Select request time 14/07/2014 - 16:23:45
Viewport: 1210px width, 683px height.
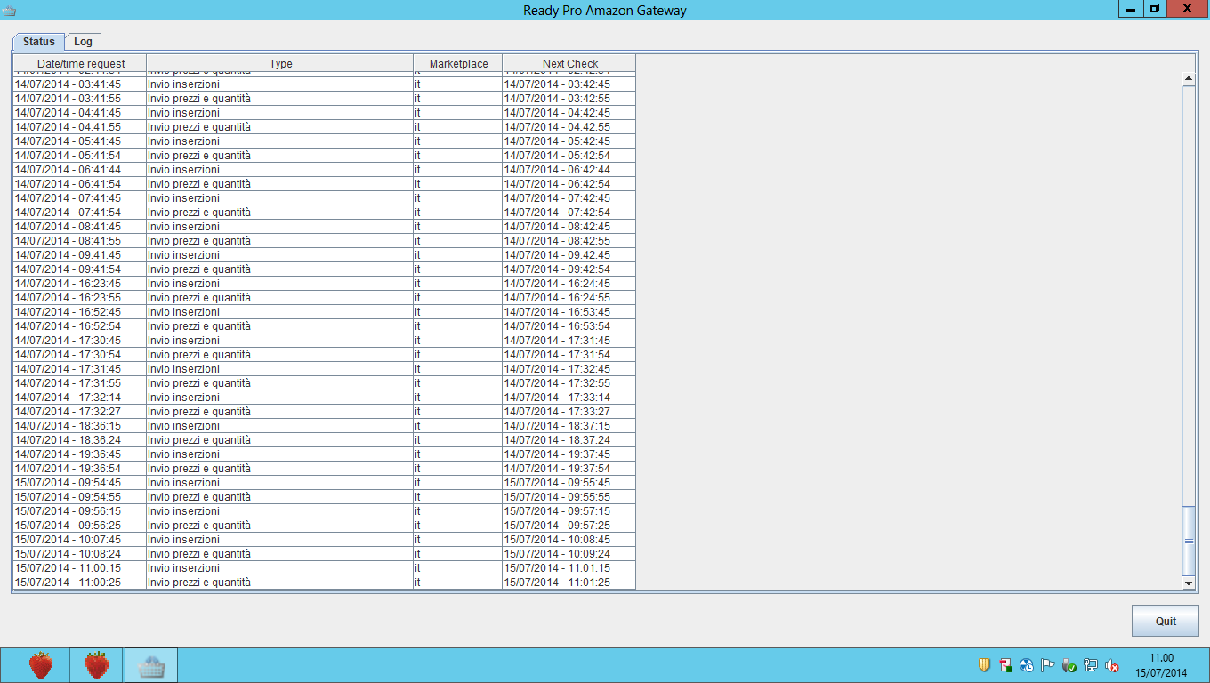[x=80, y=284]
